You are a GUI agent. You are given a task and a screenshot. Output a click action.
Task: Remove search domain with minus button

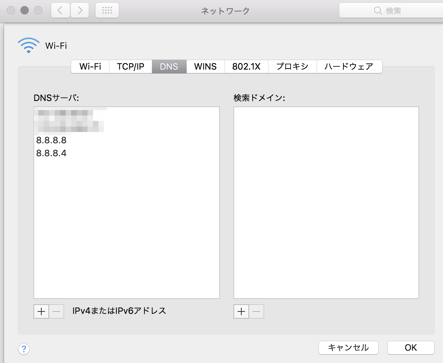(x=256, y=311)
